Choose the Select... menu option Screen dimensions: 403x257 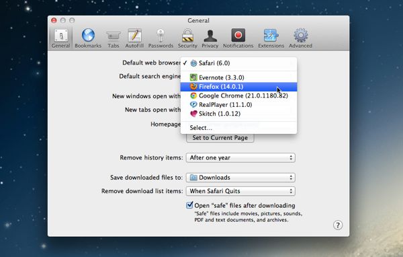[x=238, y=128]
